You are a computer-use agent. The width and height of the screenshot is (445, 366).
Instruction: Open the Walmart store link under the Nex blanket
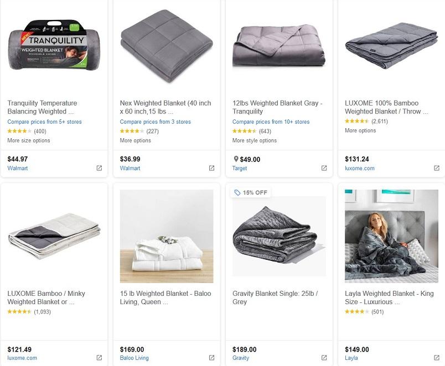[130, 168]
